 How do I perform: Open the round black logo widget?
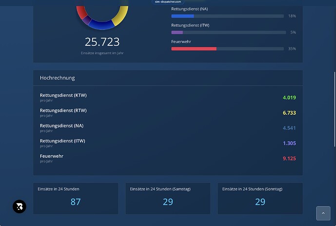(20, 206)
